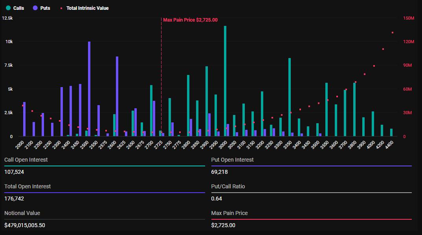The width and height of the screenshot is (422, 235).
Task: Select the Put/Call Ratio value 0.64
Action: 217,199
